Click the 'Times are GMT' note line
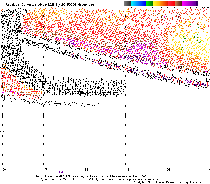210x184 pixels. (90, 176)
